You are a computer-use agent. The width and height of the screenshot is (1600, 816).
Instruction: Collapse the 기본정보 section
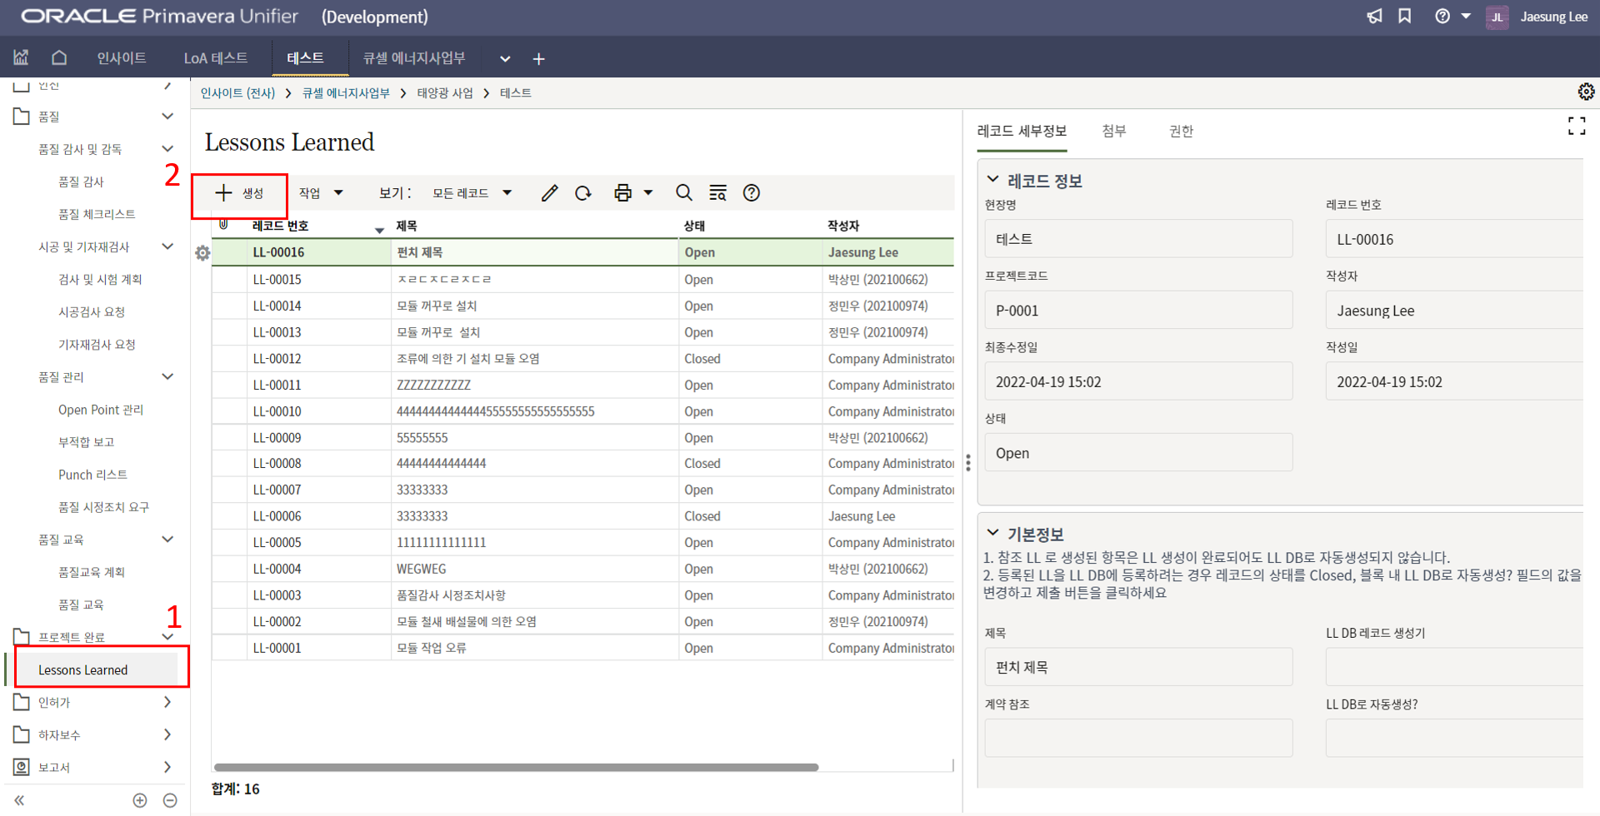(992, 534)
